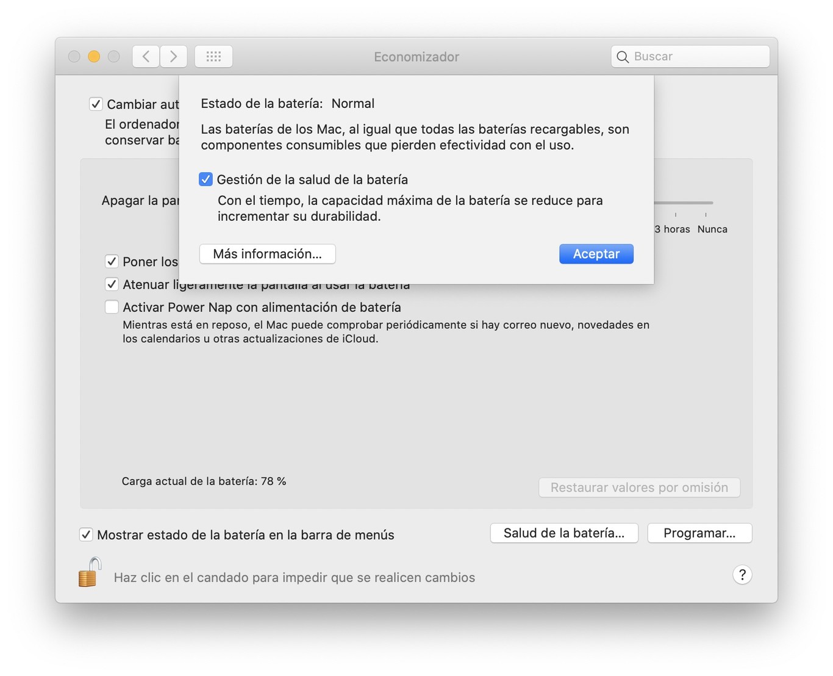
Task: Open Salud de la batería... dialog
Action: (x=564, y=533)
